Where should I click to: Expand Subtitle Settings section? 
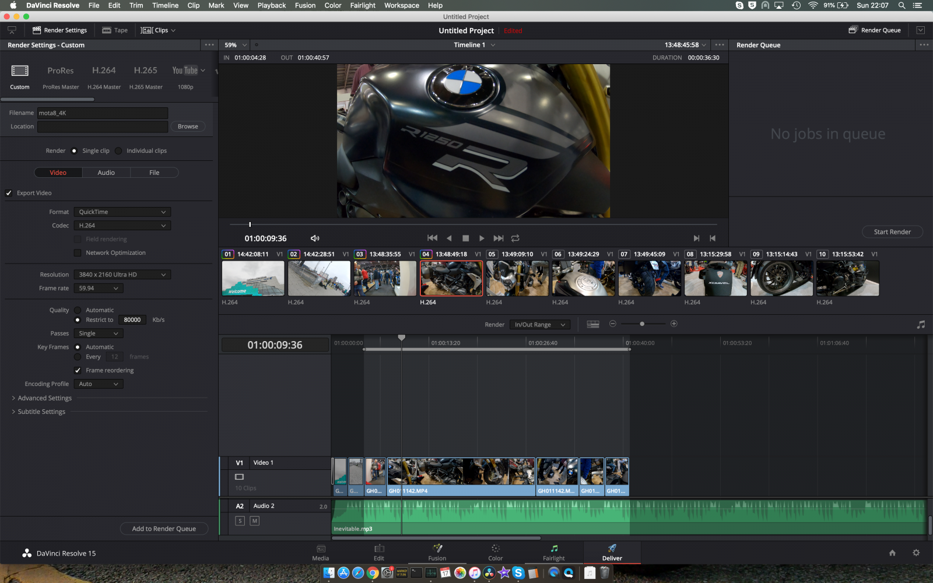(38, 412)
